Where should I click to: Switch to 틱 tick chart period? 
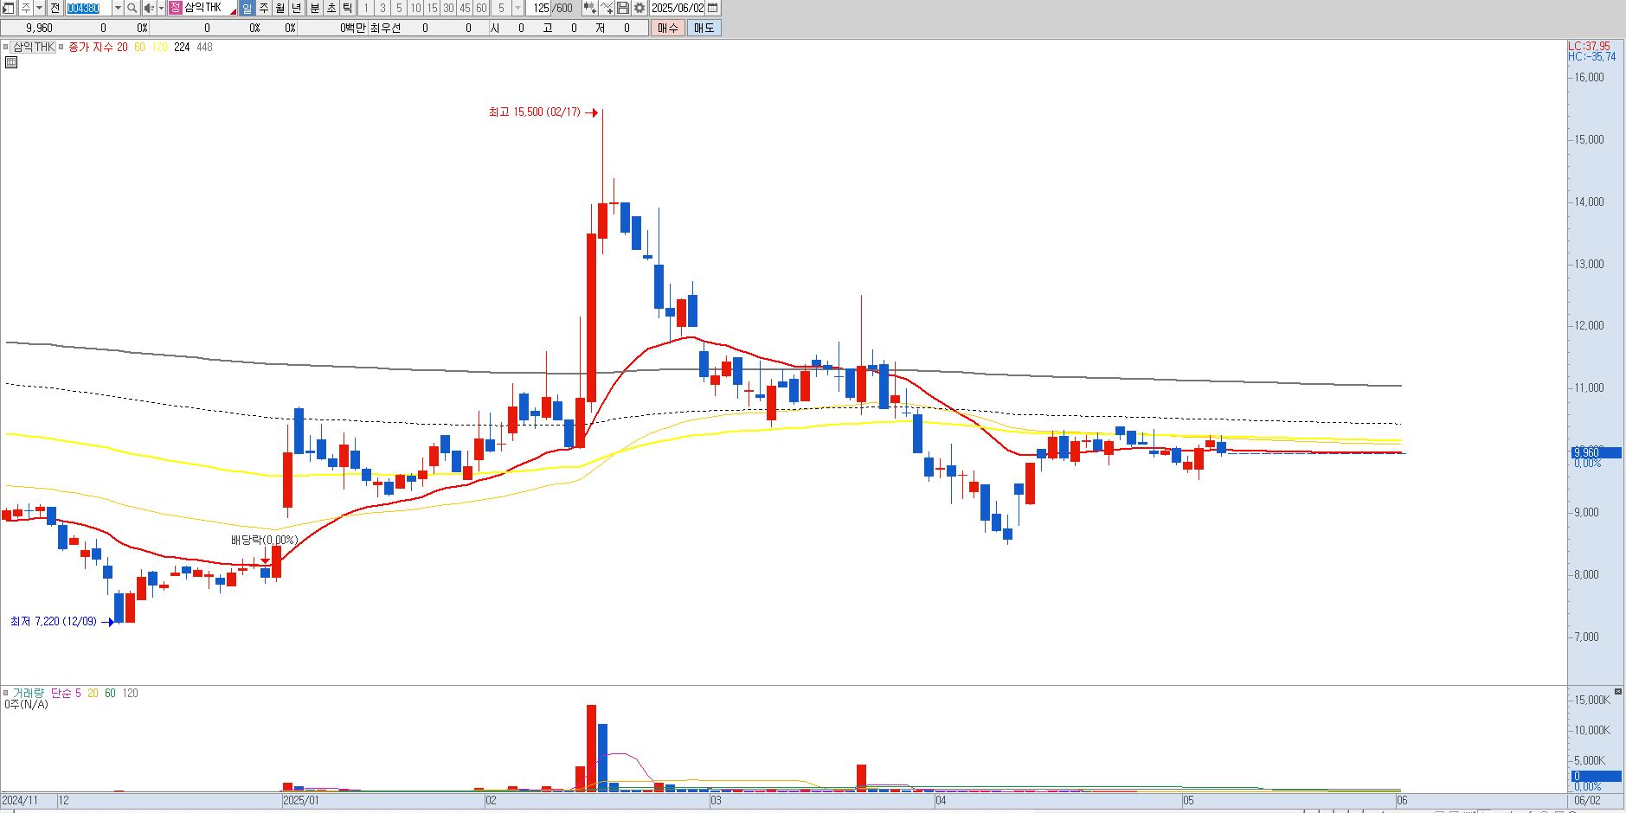point(347,8)
